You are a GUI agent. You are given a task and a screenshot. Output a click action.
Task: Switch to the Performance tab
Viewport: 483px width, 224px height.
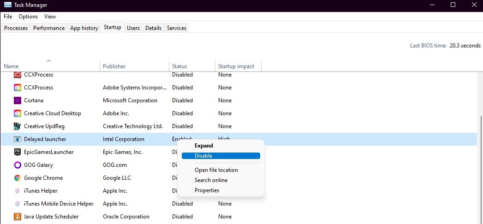[x=49, y=28]
